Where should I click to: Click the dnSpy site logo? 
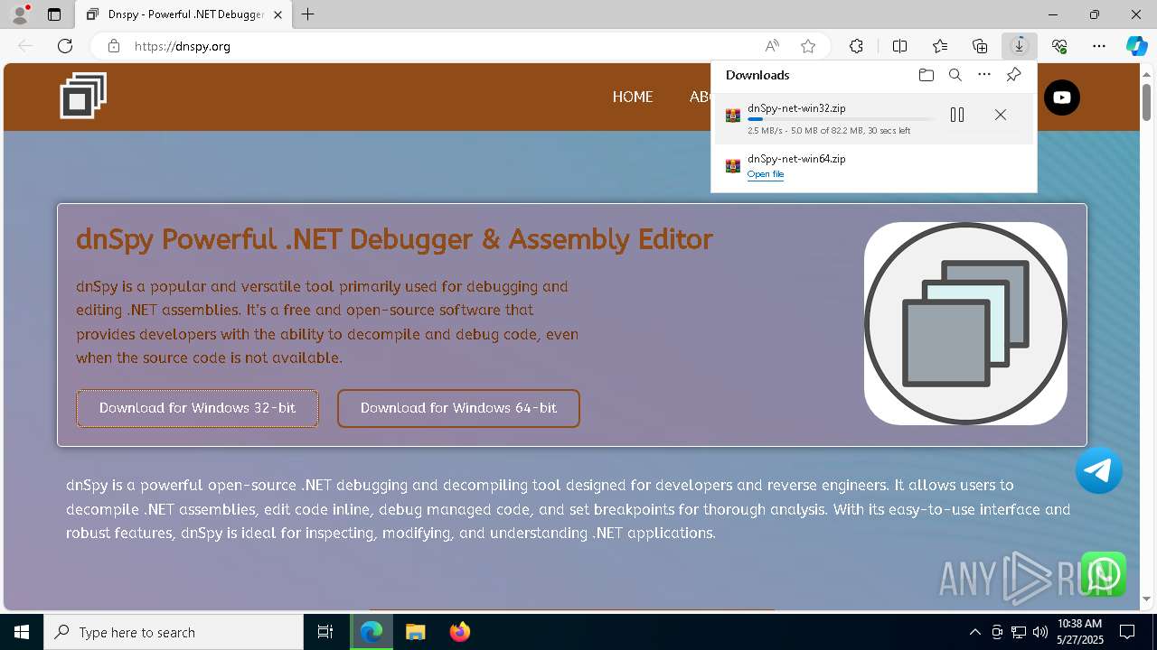[x=83, y=95]
